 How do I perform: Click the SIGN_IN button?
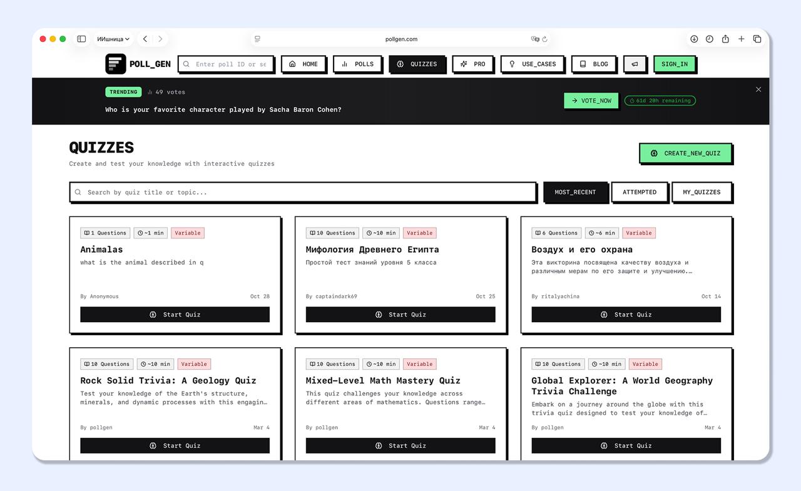click(x=674, y=64)
